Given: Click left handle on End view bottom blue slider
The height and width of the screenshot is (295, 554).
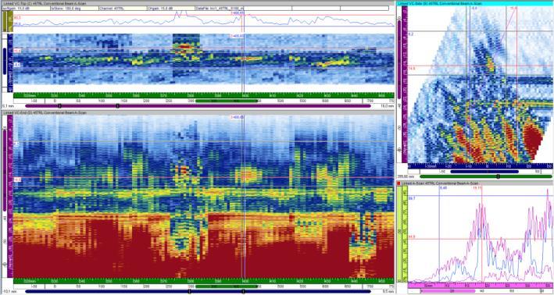Looking at the screenshot, I should coord(189,291).
